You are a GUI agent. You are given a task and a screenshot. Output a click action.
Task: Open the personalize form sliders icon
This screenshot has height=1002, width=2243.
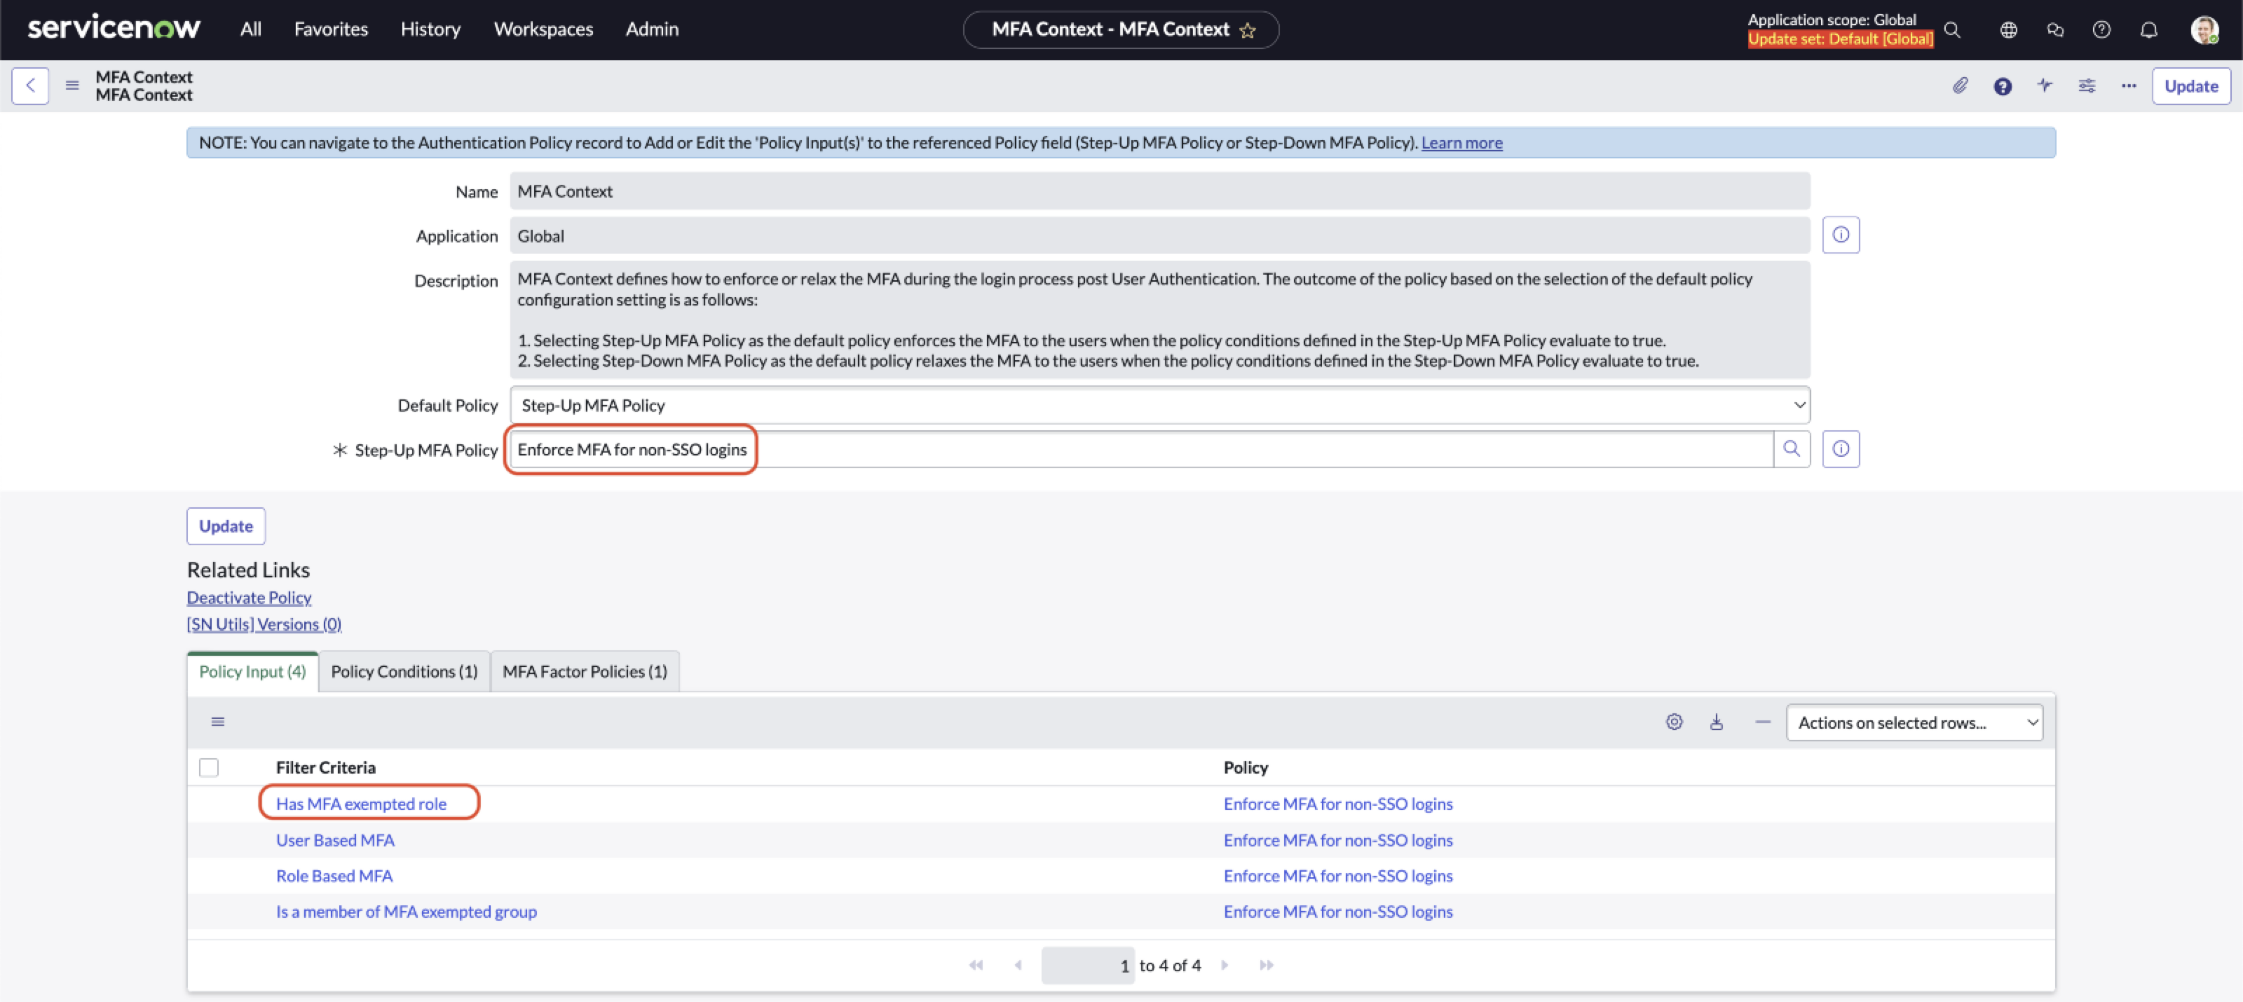click(x=2087, y=85)
